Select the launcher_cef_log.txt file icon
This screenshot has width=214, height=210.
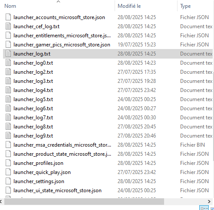8,26
